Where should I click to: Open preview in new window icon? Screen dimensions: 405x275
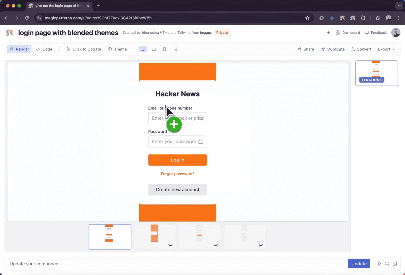point(175,49)
